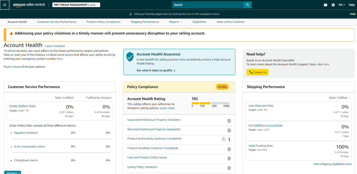Close the Feedback tab x icon

pos(19,173)
